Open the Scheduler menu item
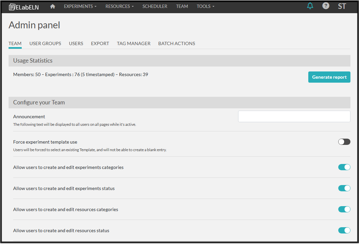This screenshot has height=244, width=359. [x=155, y=6]
